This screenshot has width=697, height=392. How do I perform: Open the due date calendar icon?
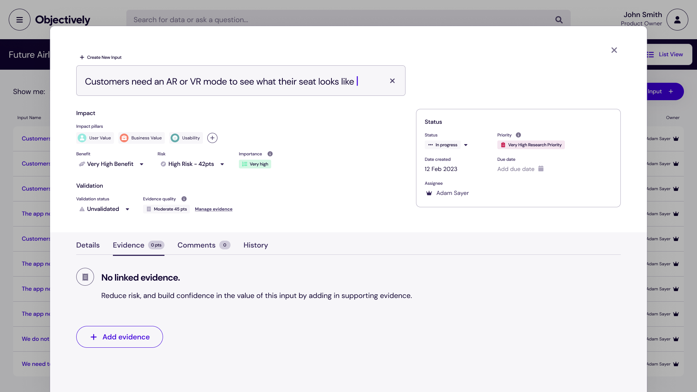point(541,169)
